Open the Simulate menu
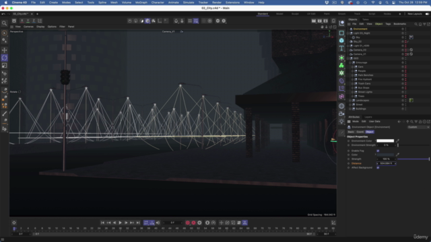 (189, 3)
